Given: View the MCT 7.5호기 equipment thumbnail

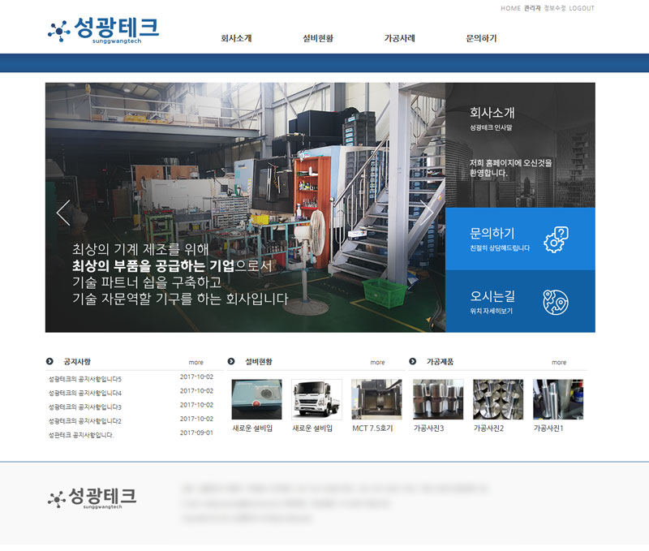Looking at the screenshot, I should click(376, 399).
